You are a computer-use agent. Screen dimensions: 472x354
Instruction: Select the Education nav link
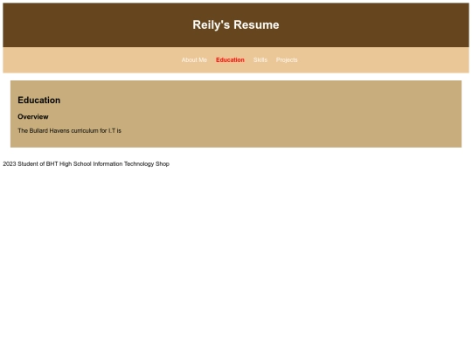230,60
